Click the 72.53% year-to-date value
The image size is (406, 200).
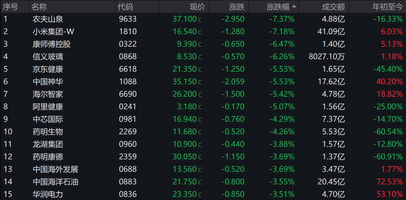pos(389,182)
